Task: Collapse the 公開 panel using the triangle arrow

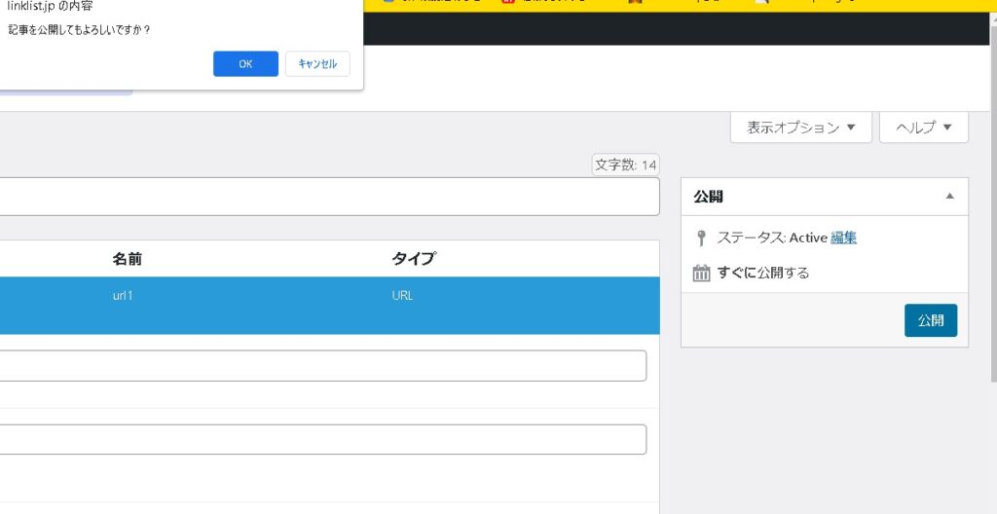Action: tap(950, 197)
